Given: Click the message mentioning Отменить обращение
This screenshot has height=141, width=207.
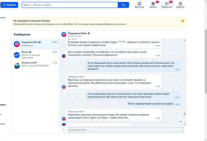Looking at the screenshot, I should [114, 54].
